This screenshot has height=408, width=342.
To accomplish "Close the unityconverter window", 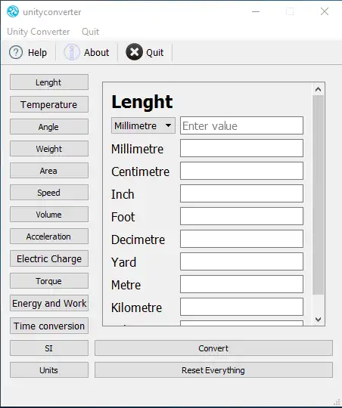I will 325,11.
